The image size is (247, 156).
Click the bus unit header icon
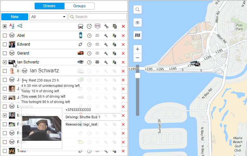81,26
